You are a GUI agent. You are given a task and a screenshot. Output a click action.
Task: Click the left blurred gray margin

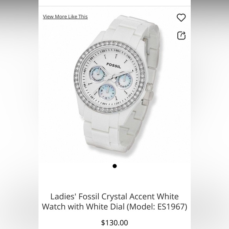click(19, 114)
